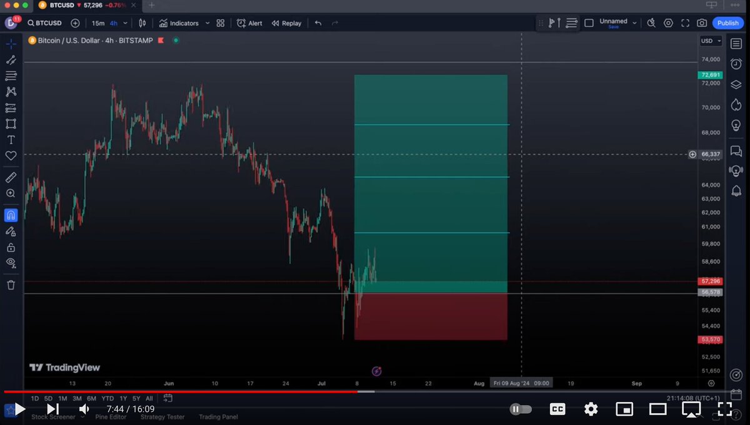Take a chart snapshot with camera icon

click(702, 23)
